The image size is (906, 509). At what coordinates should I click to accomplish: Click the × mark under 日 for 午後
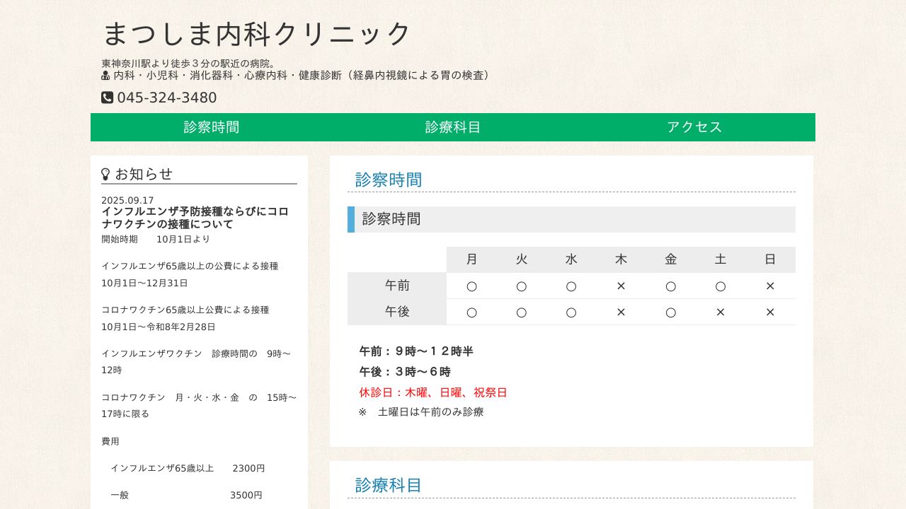pyautogui.click(x=770, y=312)
